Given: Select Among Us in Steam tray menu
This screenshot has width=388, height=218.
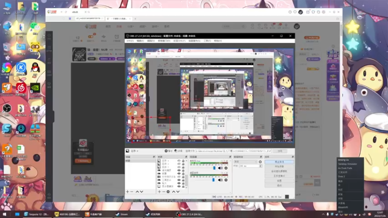Looking at the screenshot, I should (343, 160).
